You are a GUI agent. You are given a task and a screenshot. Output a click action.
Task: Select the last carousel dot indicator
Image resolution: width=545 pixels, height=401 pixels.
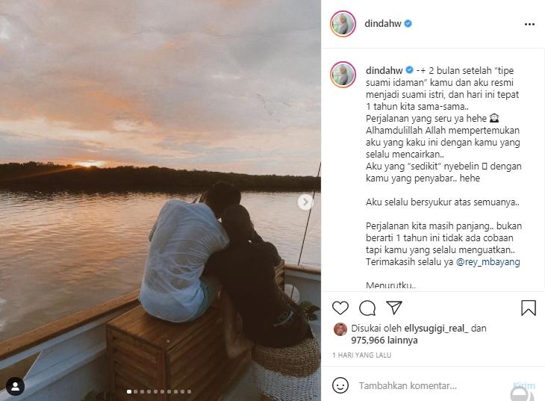pyautogui.click(x=190, y=391)
